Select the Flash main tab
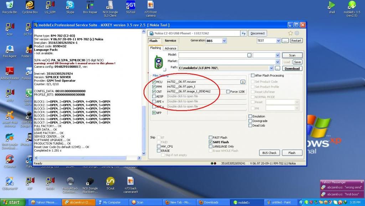The image size is (365, 206). tap(153, 41)
